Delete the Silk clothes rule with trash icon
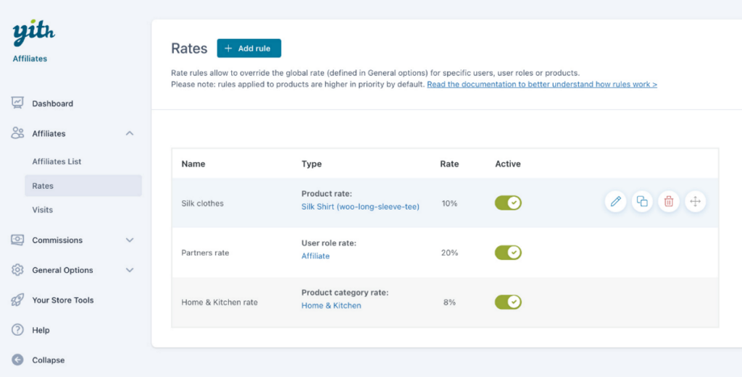This screenshot has width=742, height=377. (669, 202)
